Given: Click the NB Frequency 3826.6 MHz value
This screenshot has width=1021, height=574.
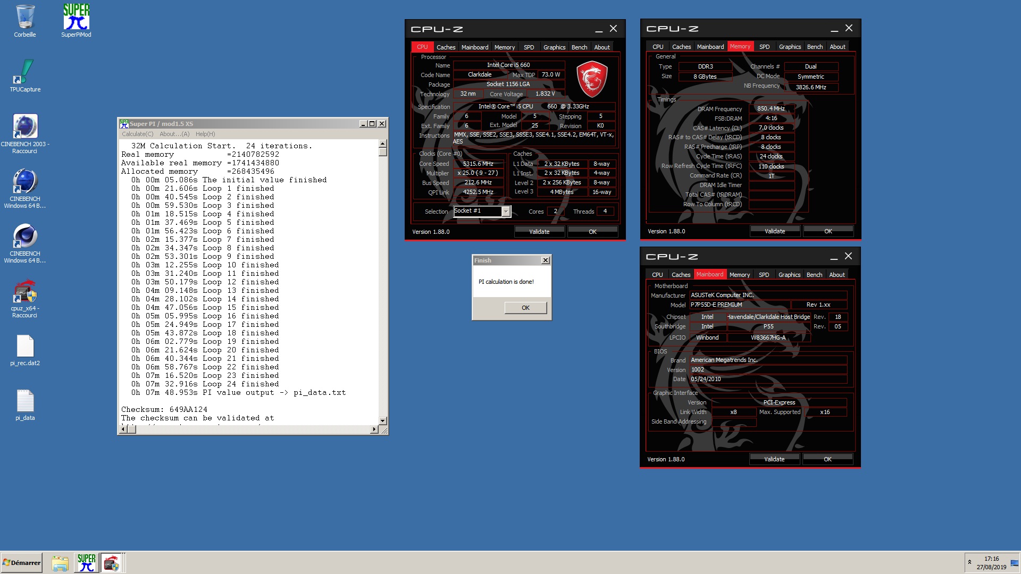Looking at the screenshot, I should (811, 87).
